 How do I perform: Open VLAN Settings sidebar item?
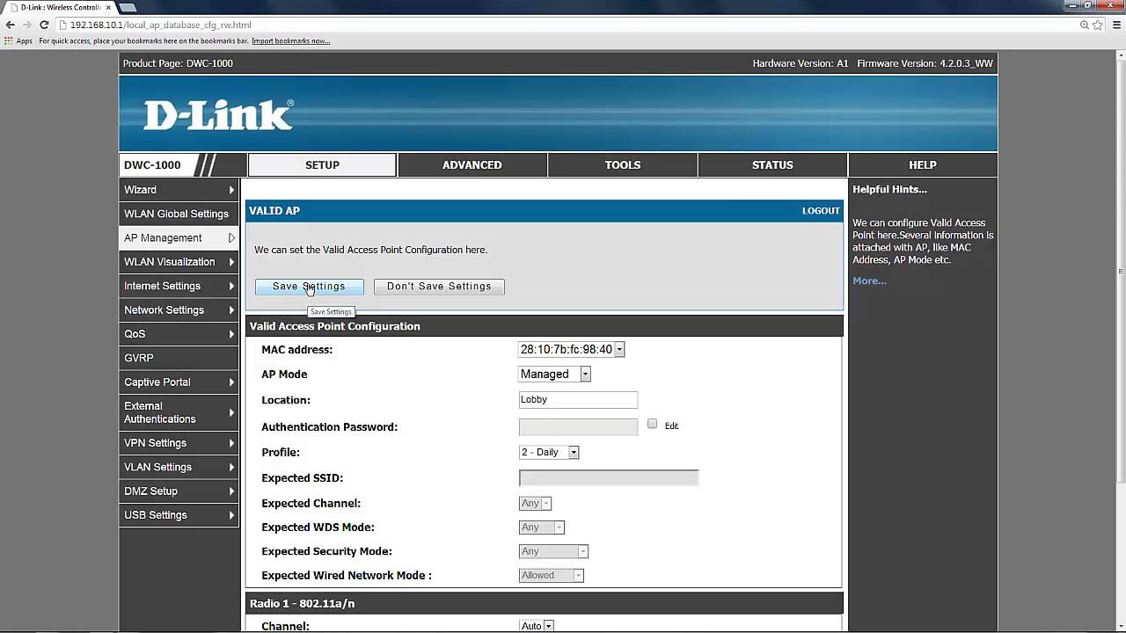179,467
